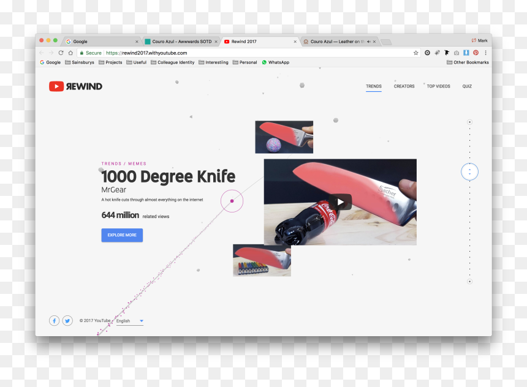
Task: Go to the browser home page
Action: pos(70,53)
